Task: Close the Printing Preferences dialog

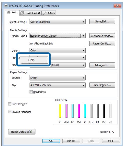Action: pos(117,6)
